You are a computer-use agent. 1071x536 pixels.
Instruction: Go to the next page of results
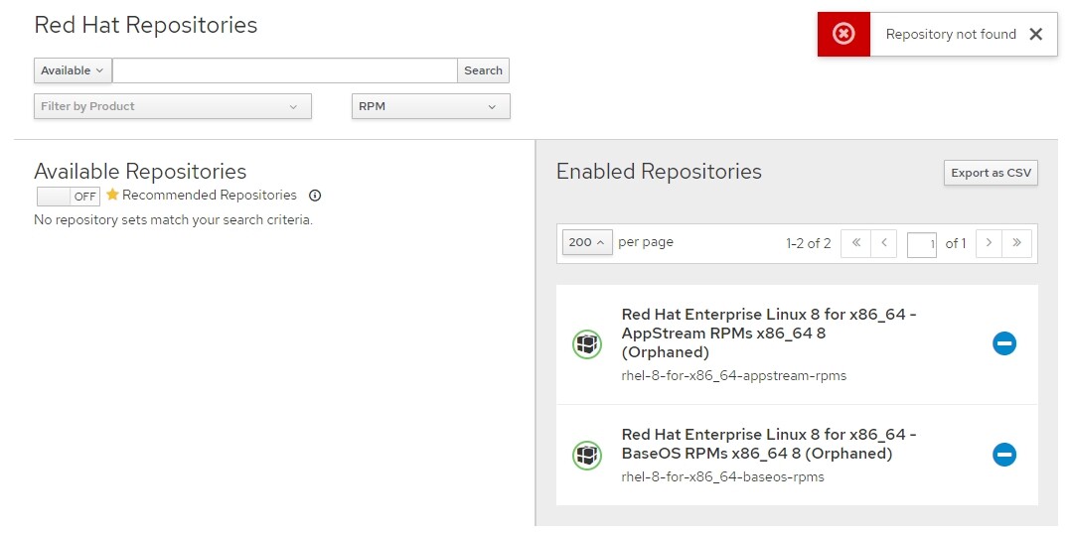(989, 242)
